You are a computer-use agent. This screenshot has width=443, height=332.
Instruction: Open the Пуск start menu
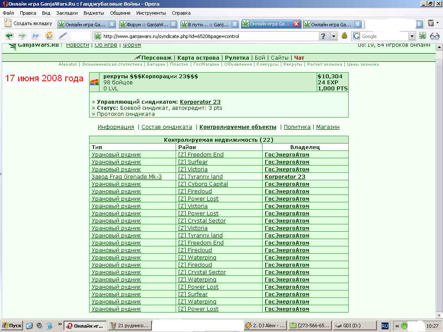tap(12, 326)
